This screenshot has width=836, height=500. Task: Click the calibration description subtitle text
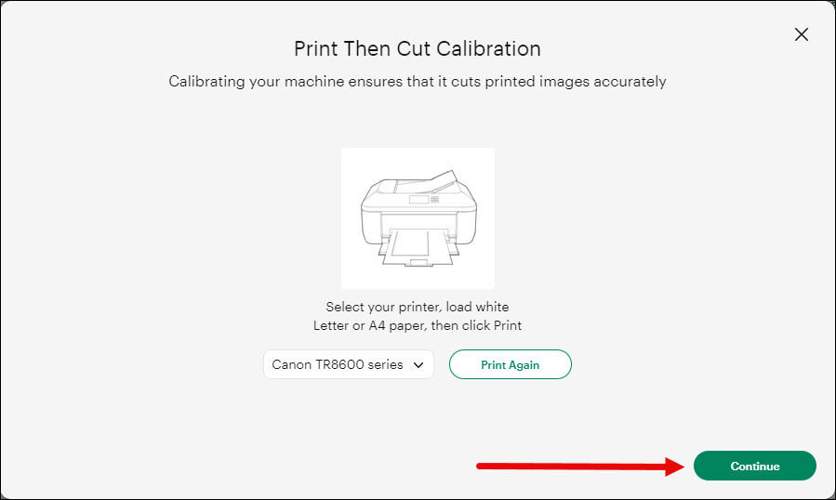point(418,82)
